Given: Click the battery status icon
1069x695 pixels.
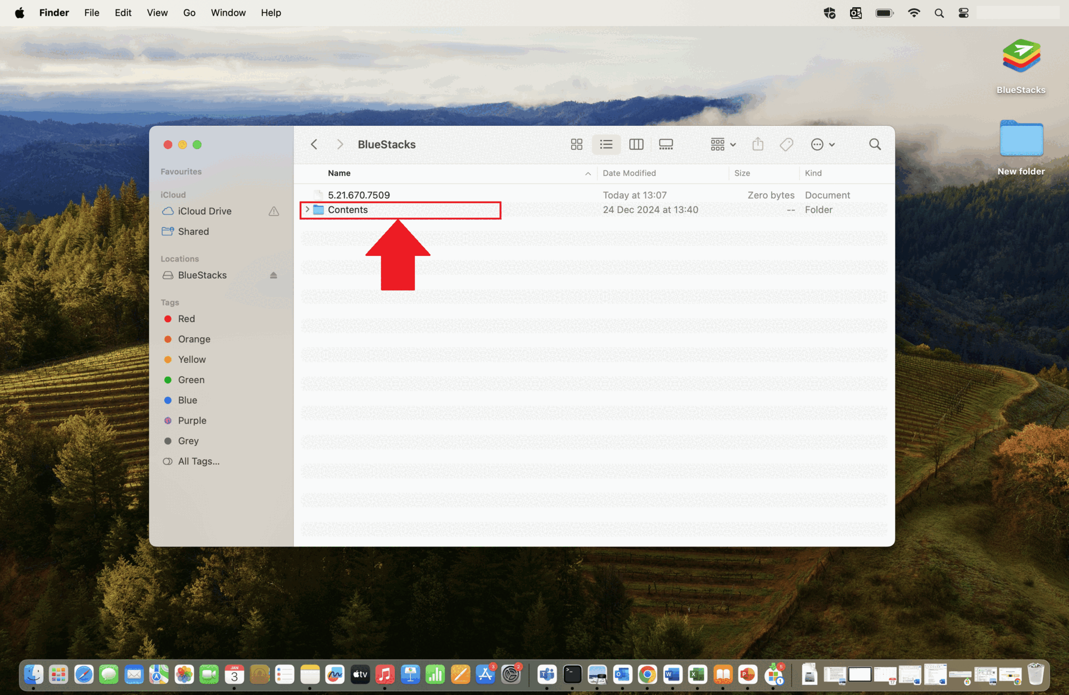Looking at the screenshot, I should (884, 13).
